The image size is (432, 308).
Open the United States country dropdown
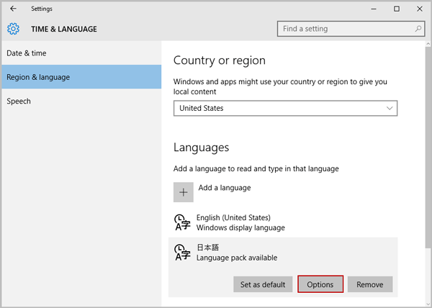point(285,108)
